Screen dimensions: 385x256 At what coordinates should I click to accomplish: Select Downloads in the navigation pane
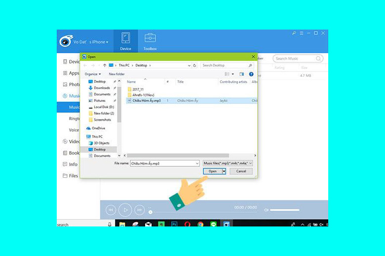pos(102,88)
